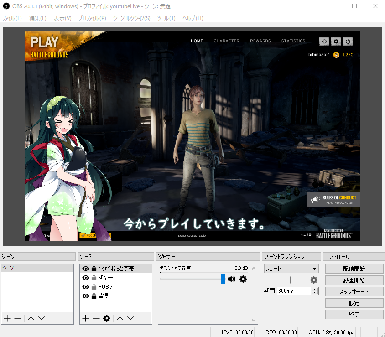Click the OBS logo in title bar
Screen dimensions: 385x337
pyautogui.click(x=6, y=6)
